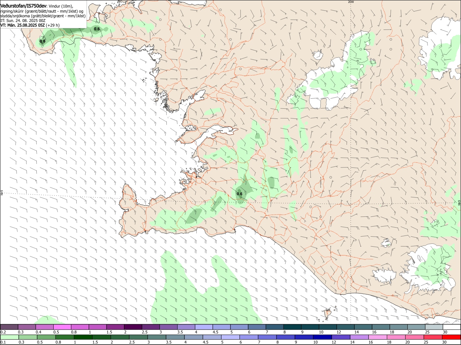Viewport: 461px width, 345px height.
Task: Pick the bright pink upper swatch between 0.5 and 0.8
Action: pos(62,327)
